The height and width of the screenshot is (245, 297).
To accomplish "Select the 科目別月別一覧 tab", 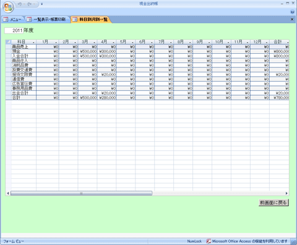I will pos(91,19).
